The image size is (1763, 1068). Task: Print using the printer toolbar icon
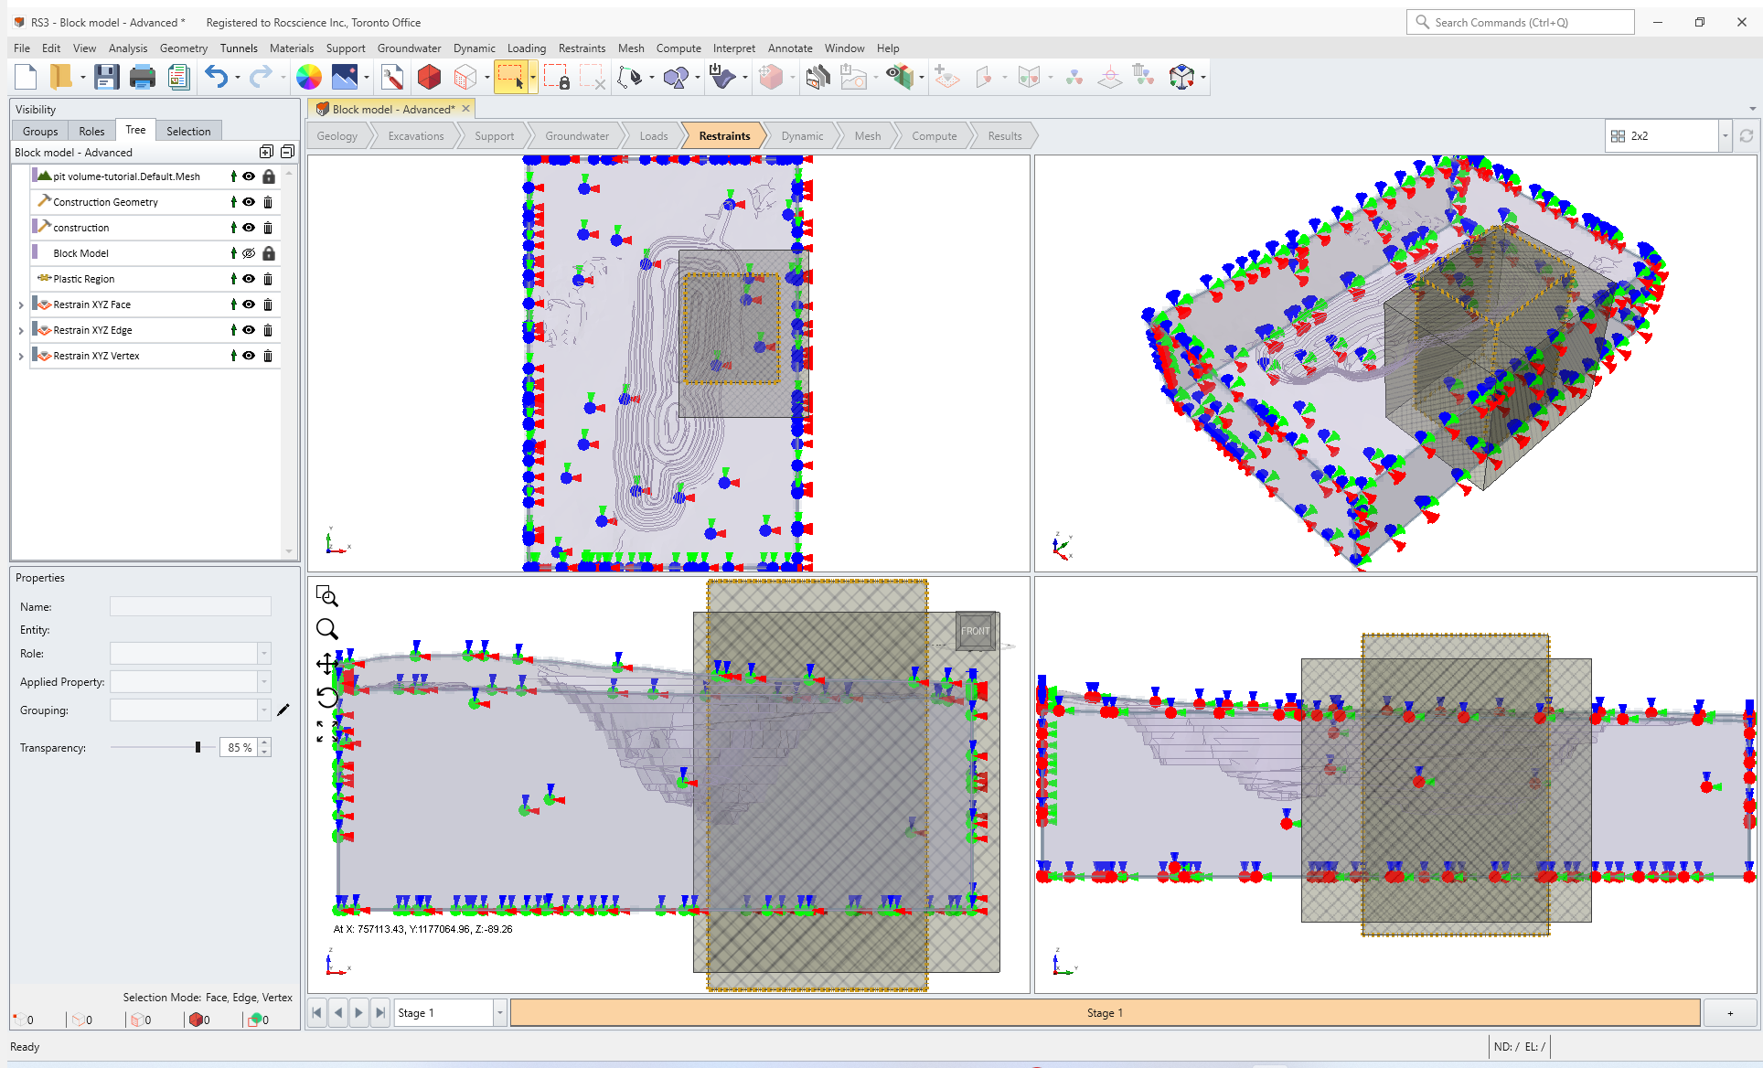click(x=142, y=78)
